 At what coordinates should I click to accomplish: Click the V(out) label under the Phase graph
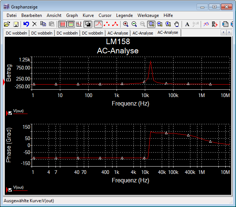coord(18,188)
